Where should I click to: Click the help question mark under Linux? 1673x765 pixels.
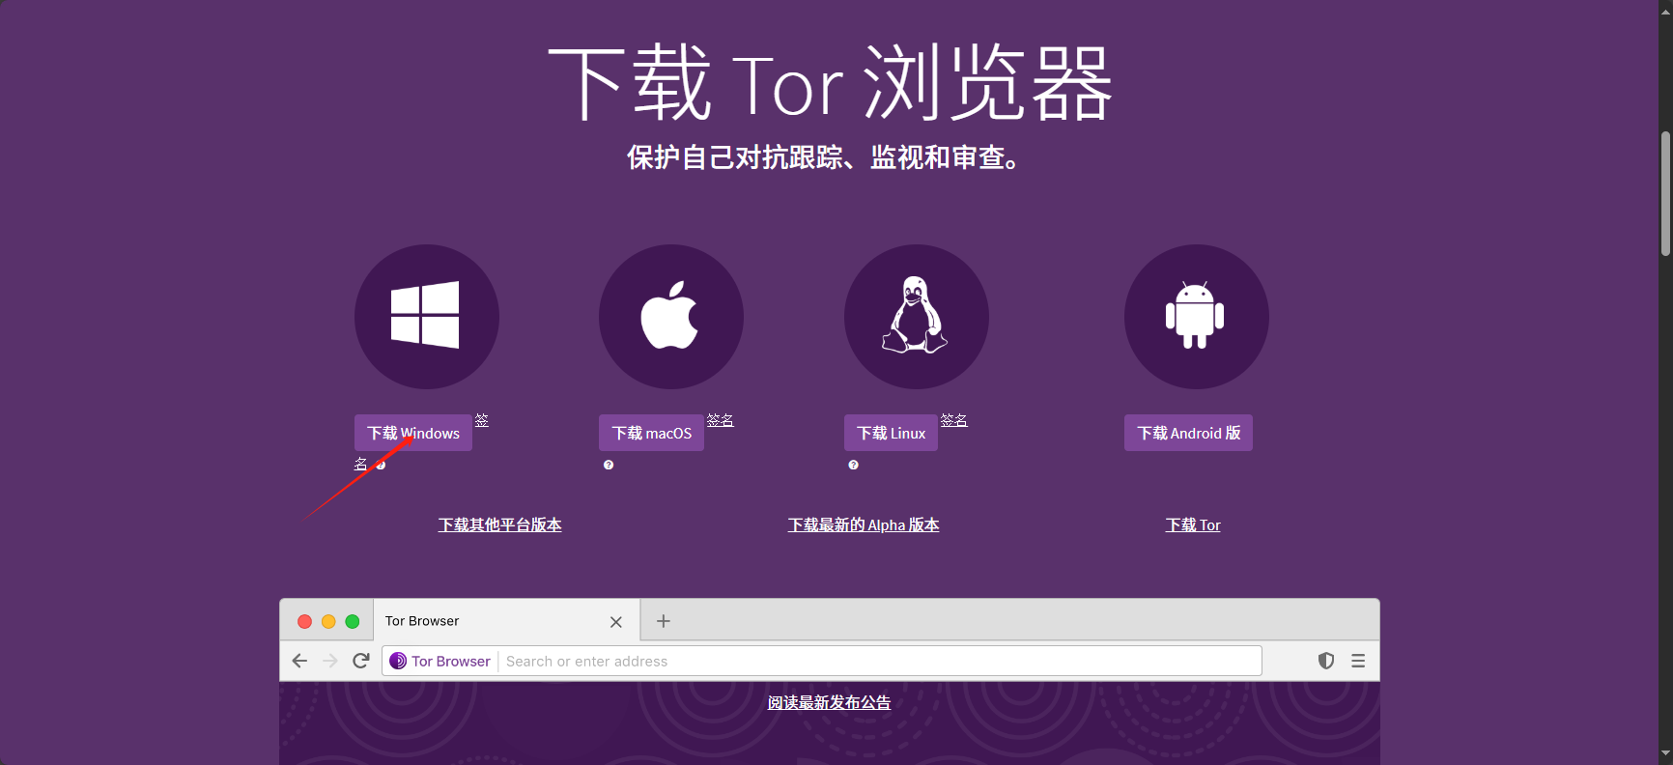click(x=853, y=465)
